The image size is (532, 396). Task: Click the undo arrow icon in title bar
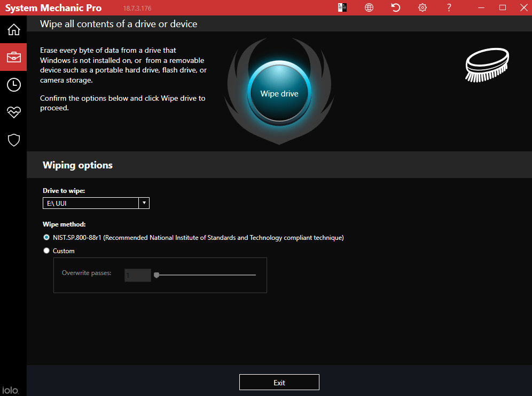(x=396, y=7)
